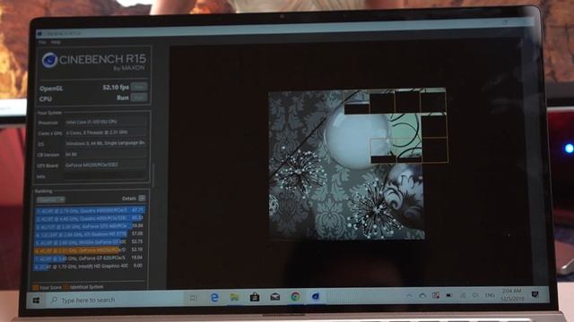The height and width of the screenshot is (322, 574).
Task: Click the Info input field
Action: pos(106,176)
